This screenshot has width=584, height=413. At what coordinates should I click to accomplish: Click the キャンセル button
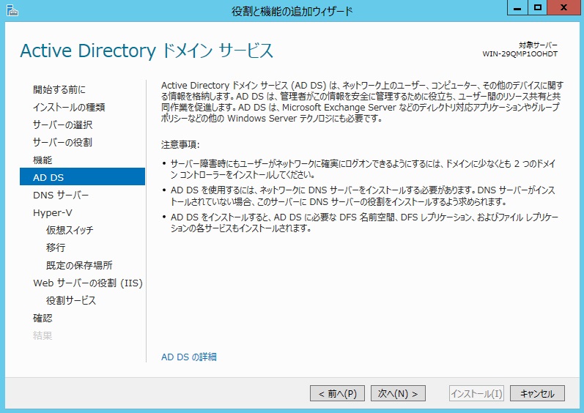coord(537,393)
